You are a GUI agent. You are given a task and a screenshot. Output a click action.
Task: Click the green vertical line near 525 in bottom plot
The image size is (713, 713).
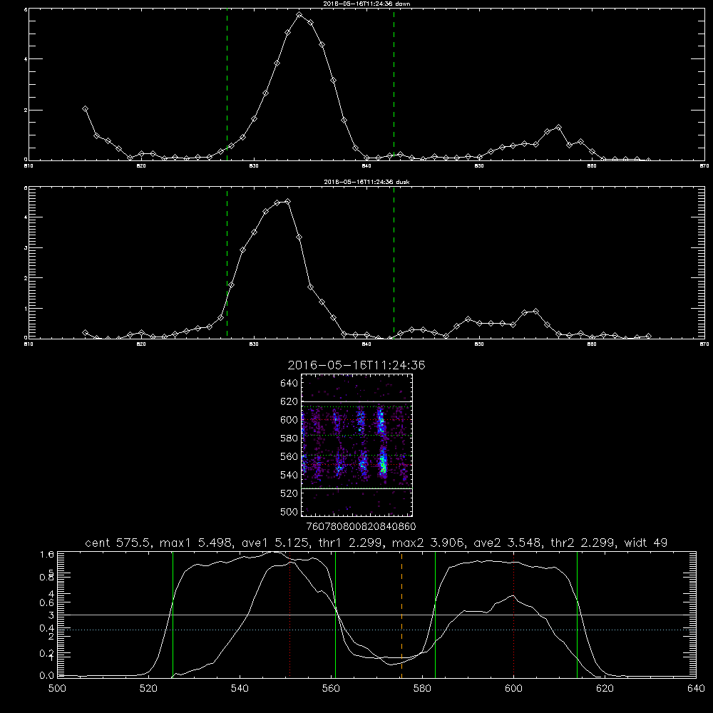[x=173, y=615]
